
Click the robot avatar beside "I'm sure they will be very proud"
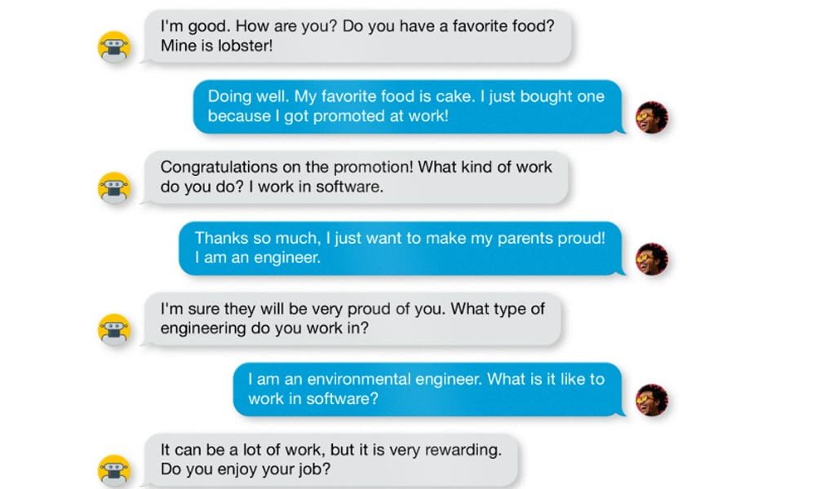click(x=114, y=330)
